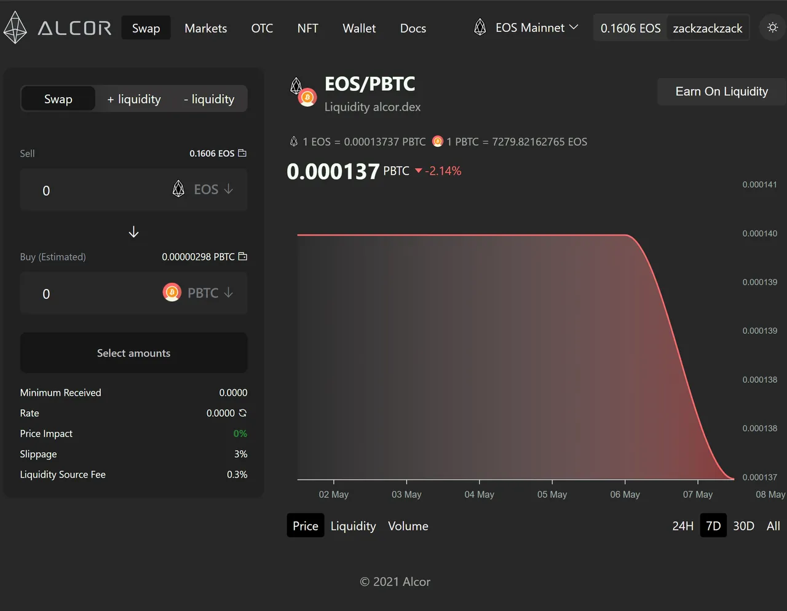The height and width of the screenshot is (611, 787).
Task: Click the 1 EOS = 0.00013737 PBTC rate
Action: 364,141
